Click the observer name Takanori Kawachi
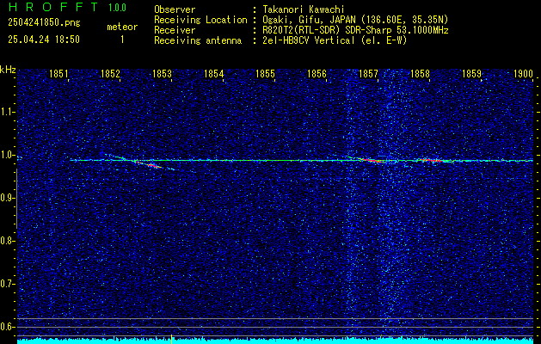Image resolution: width=541 pixels, height=344 pixels. 303,9
